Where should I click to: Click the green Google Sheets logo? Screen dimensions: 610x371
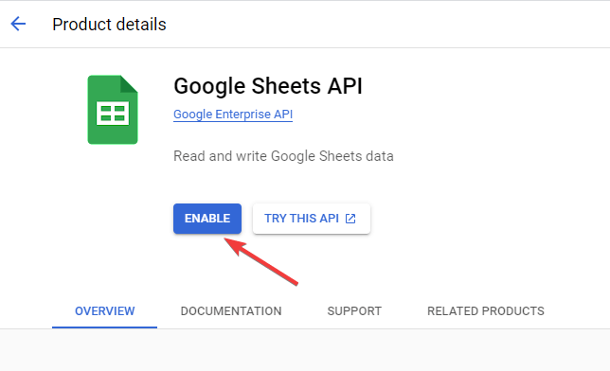(x=113, y=110)
